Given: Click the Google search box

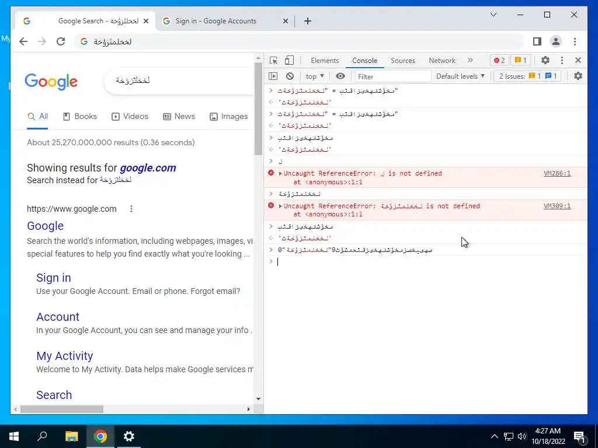Looking at the screenshot, I should [x=179, y=80].
